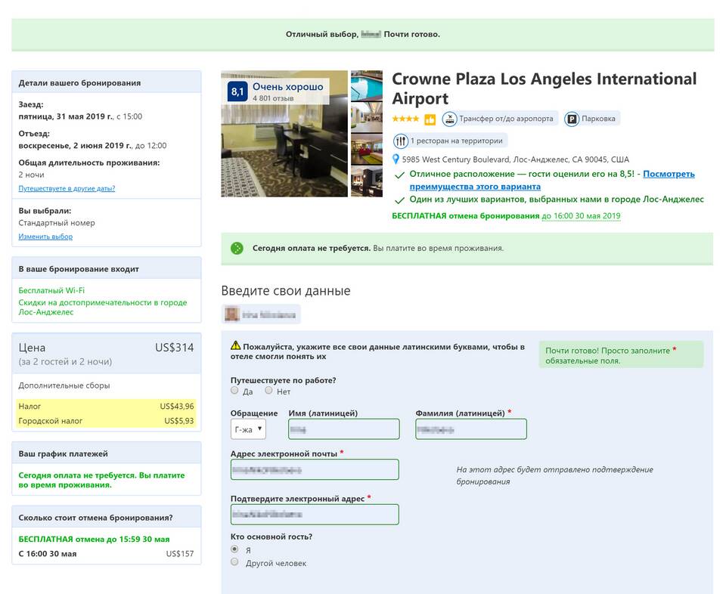Viewport: 726px width, 594px height.
Task: Select "Да" for traveling for work
Action: [234, 391]
